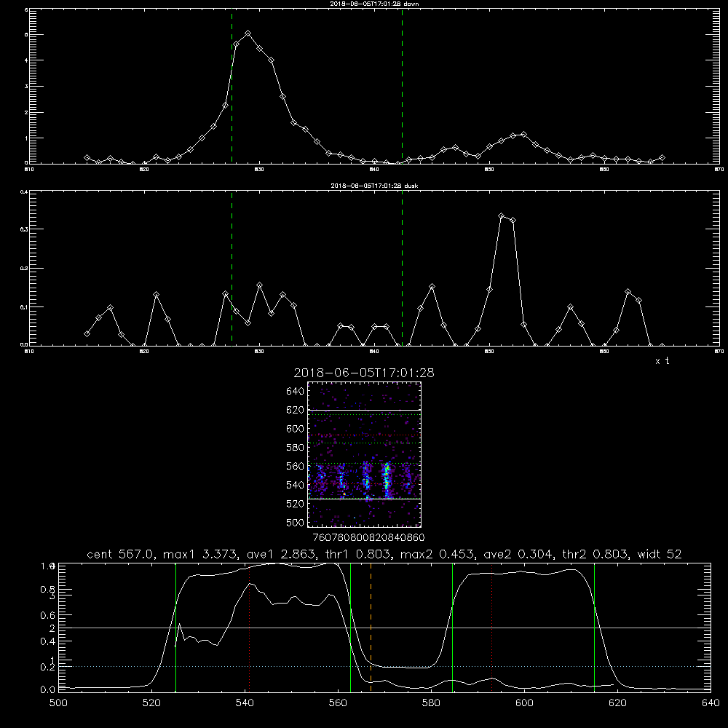Click the green solid line near 563 in the bottom plot
728x728 pixels.
click(x=351, y=627)
